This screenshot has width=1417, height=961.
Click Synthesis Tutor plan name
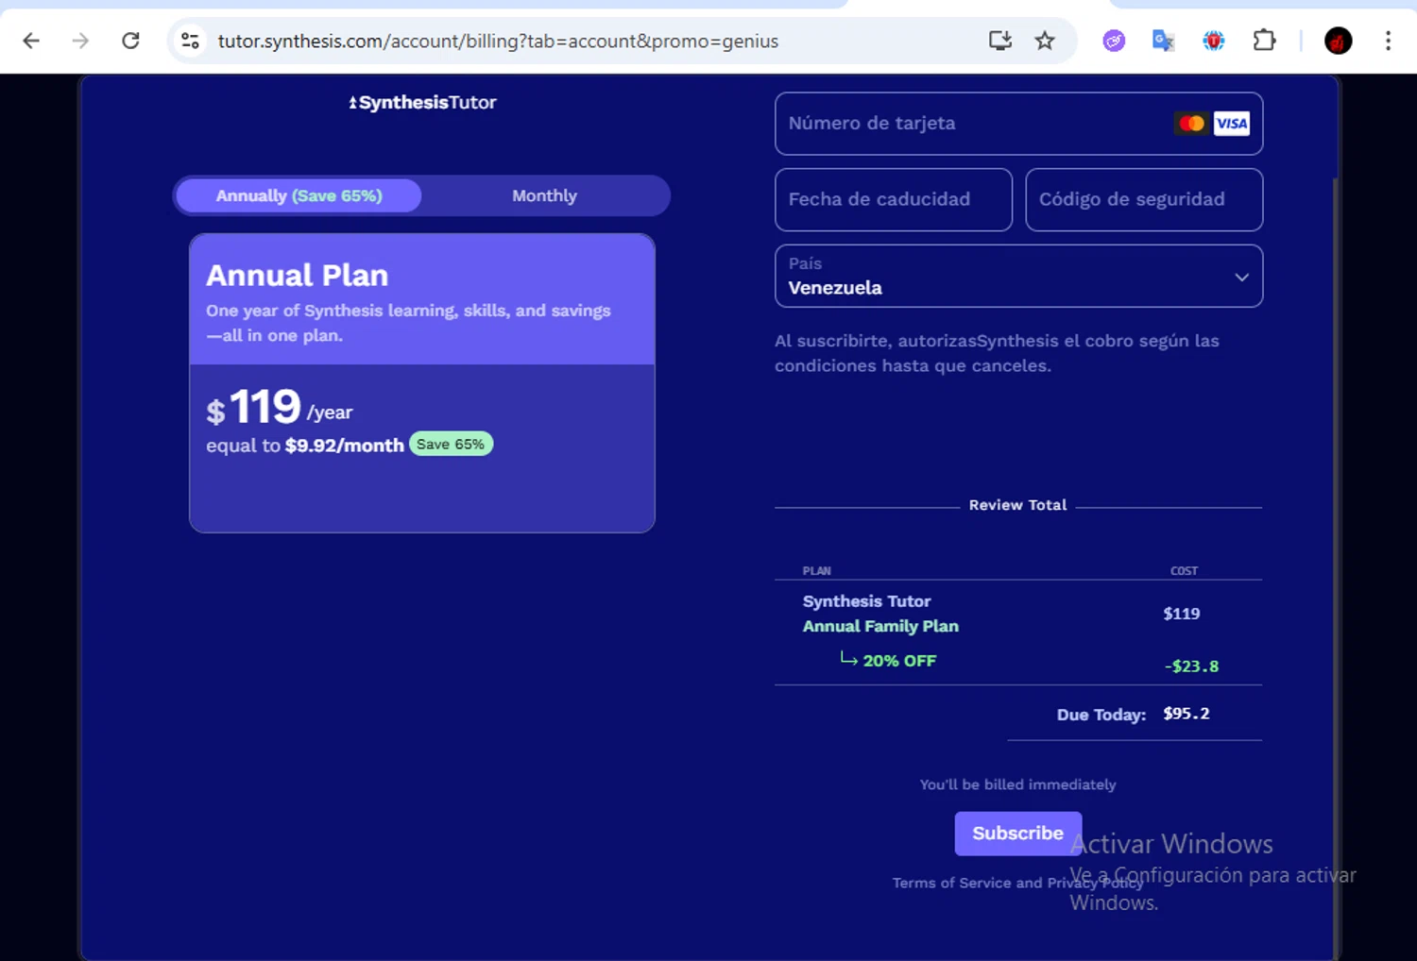pyautogui.click(x=866, y=601)
